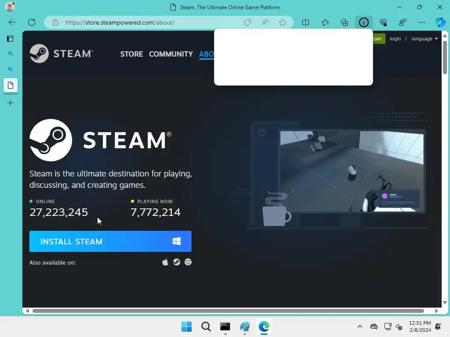Image resolution: width=450 pixels, height=337 pixels.
Task: Open Browser essentials heart icon
Action: pos(383,22)
